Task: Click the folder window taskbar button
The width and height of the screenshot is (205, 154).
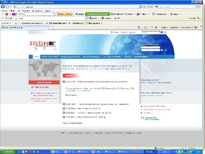Action: click(x=83, y=152)
